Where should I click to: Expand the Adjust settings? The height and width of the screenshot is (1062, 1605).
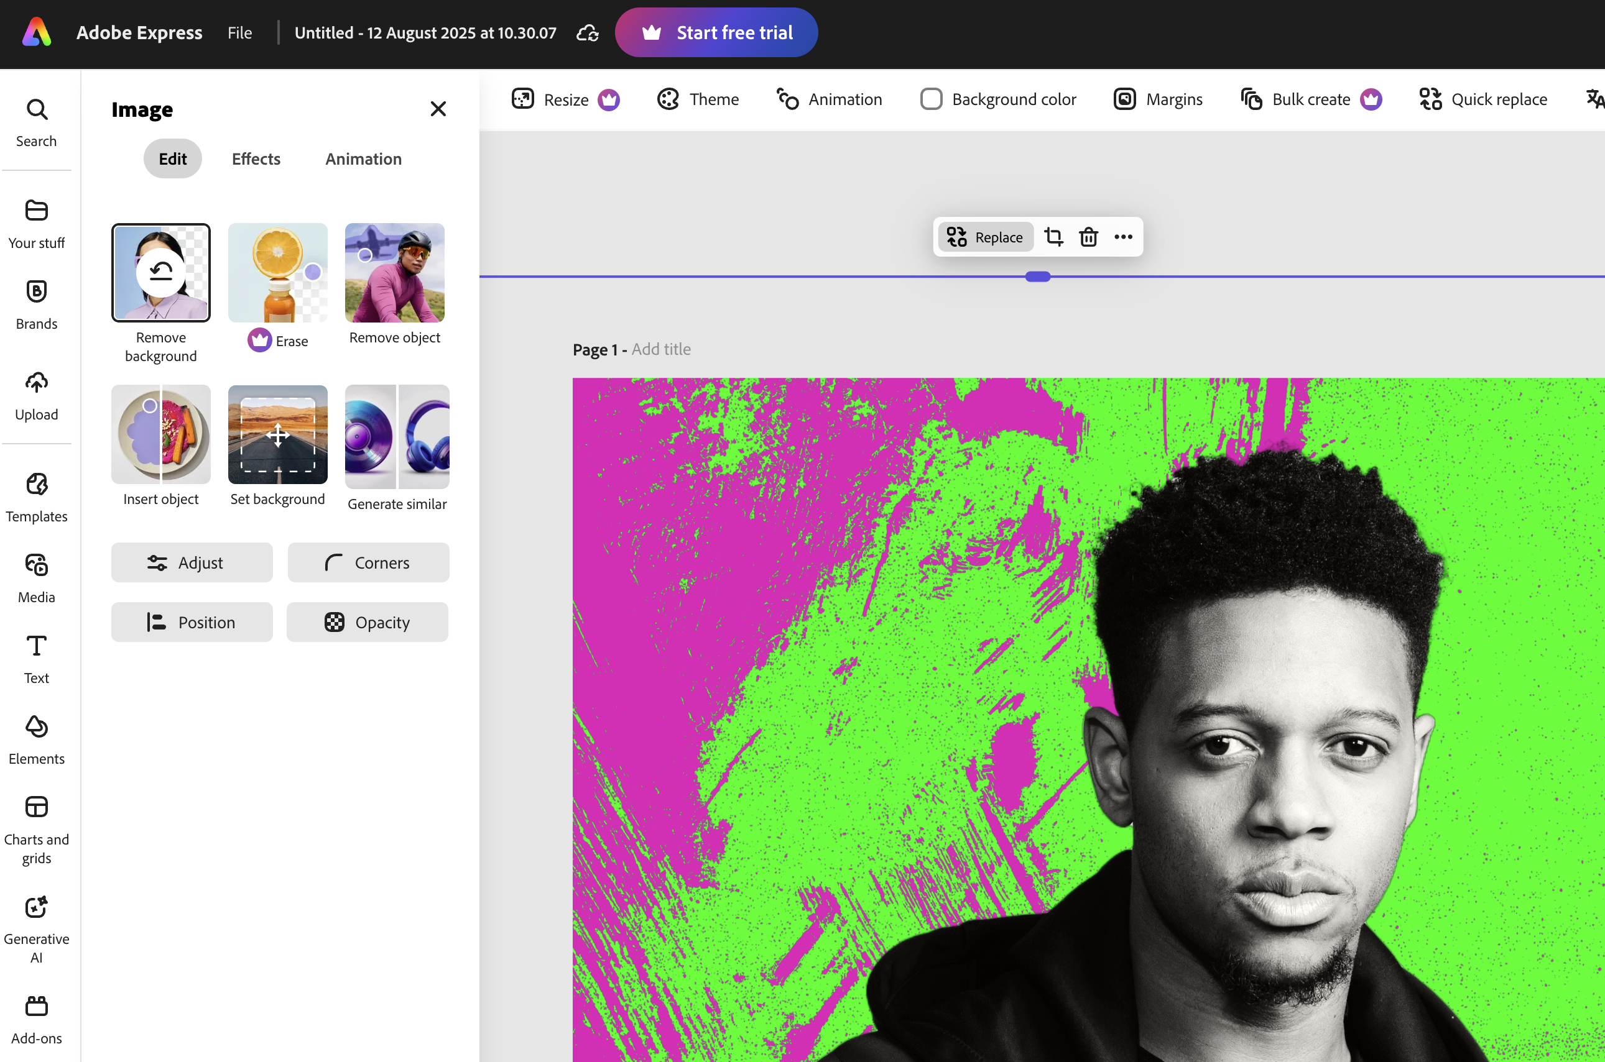[192, 562]
